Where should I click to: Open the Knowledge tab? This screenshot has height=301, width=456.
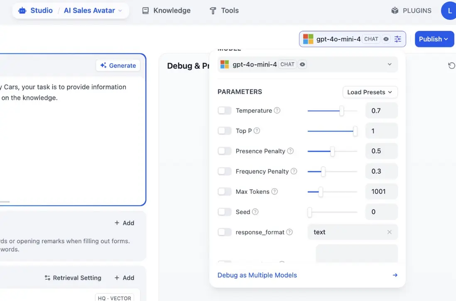click(167, 11)
